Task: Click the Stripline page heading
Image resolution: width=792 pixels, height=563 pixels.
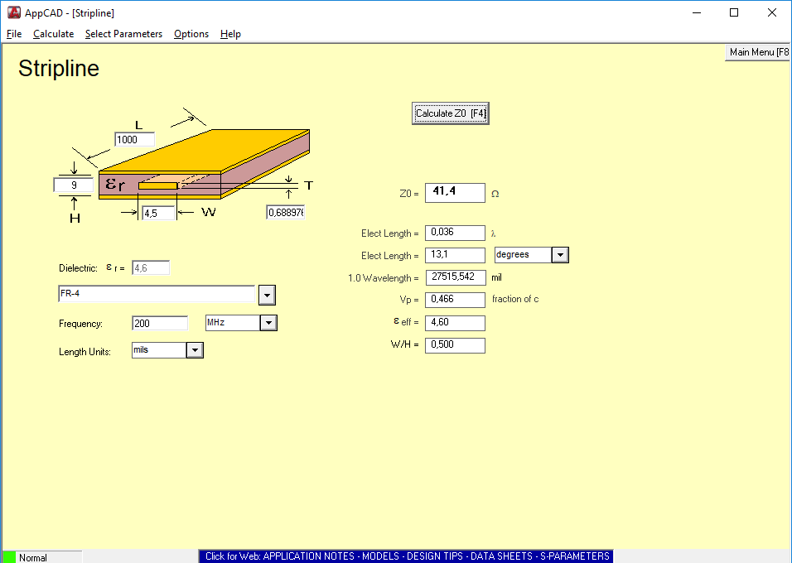Action: [x=59, y=69]
